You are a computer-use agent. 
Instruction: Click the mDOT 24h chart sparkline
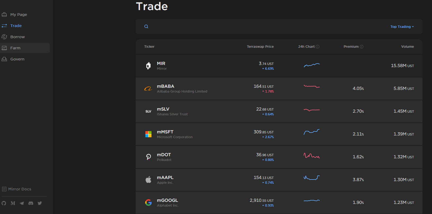tap(312, 156)
